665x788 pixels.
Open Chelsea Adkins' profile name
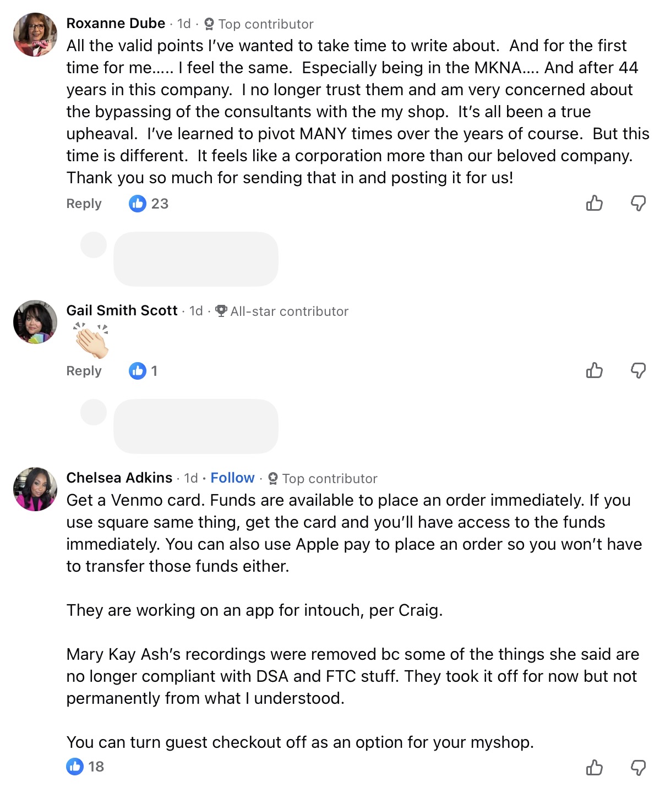click(119, 478)
